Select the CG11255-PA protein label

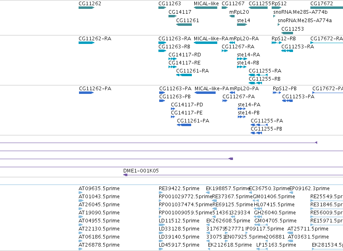pyautogui.click(x=267, y=121)
